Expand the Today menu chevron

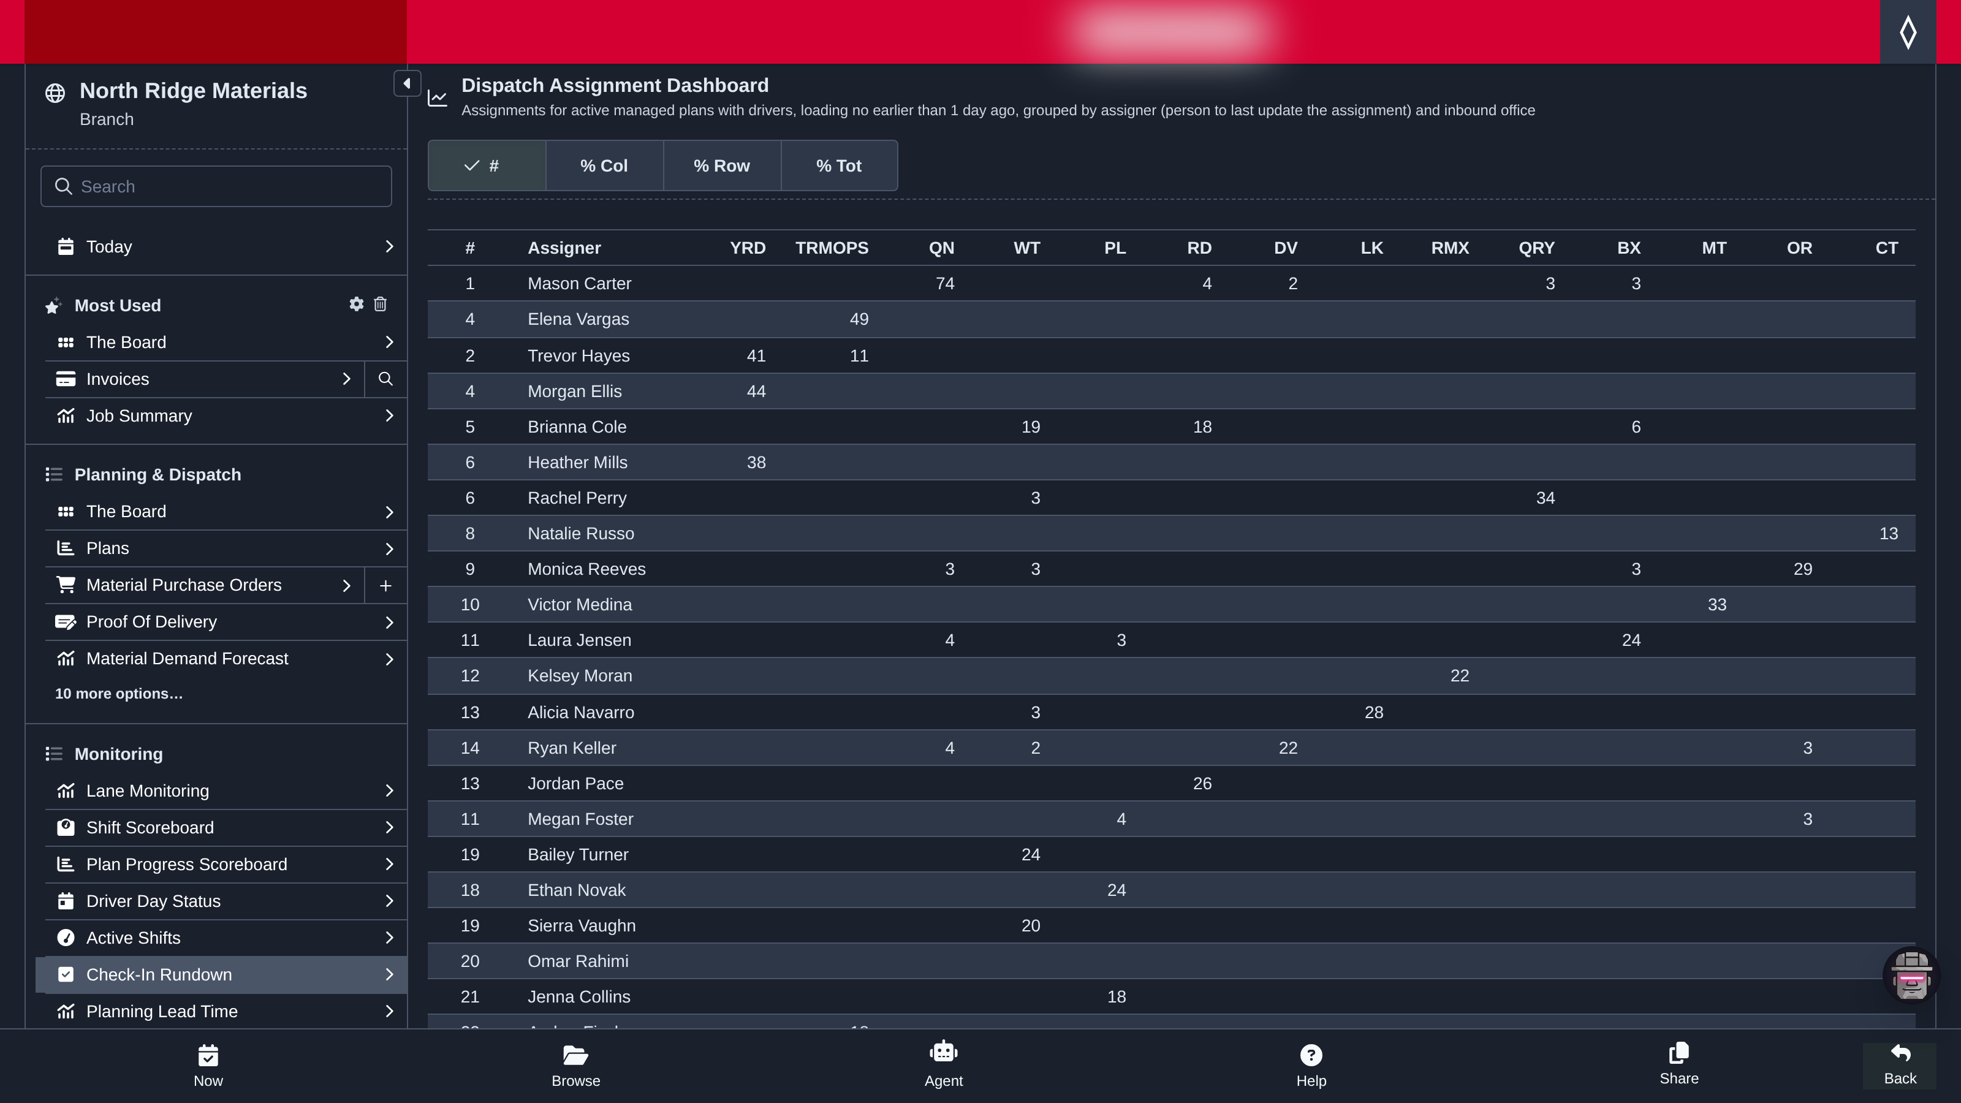[389, 246]
